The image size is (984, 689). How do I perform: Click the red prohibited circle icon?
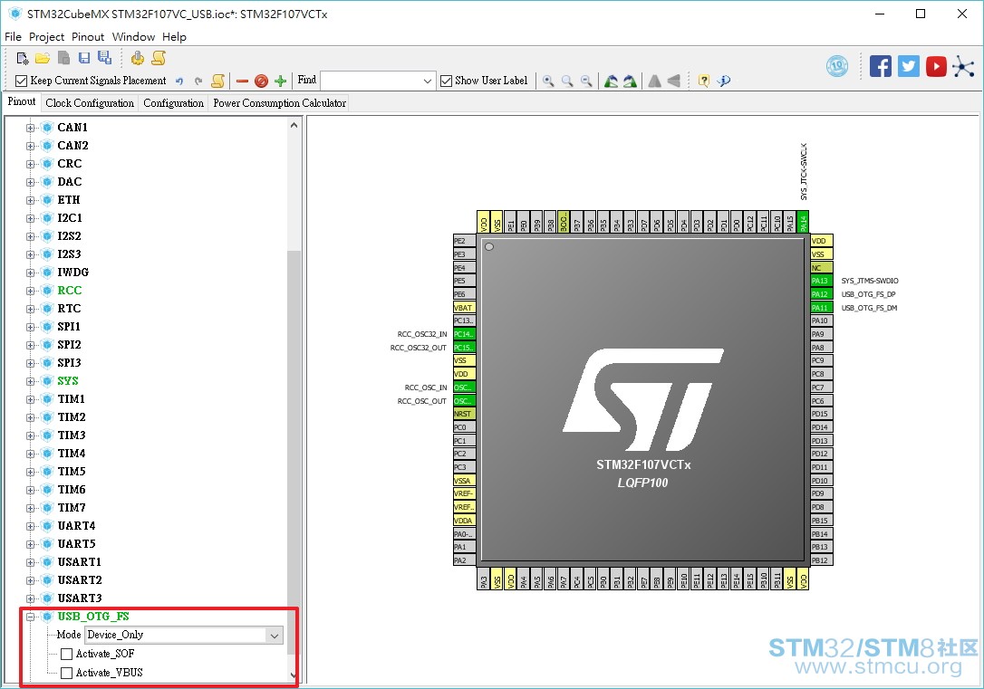click(262, 81)
